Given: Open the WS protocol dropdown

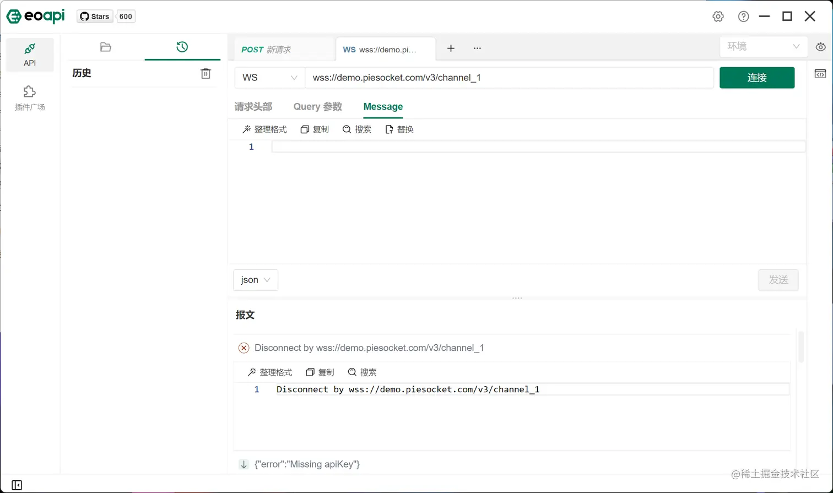Looking at the screenshot, I should 270,78.
